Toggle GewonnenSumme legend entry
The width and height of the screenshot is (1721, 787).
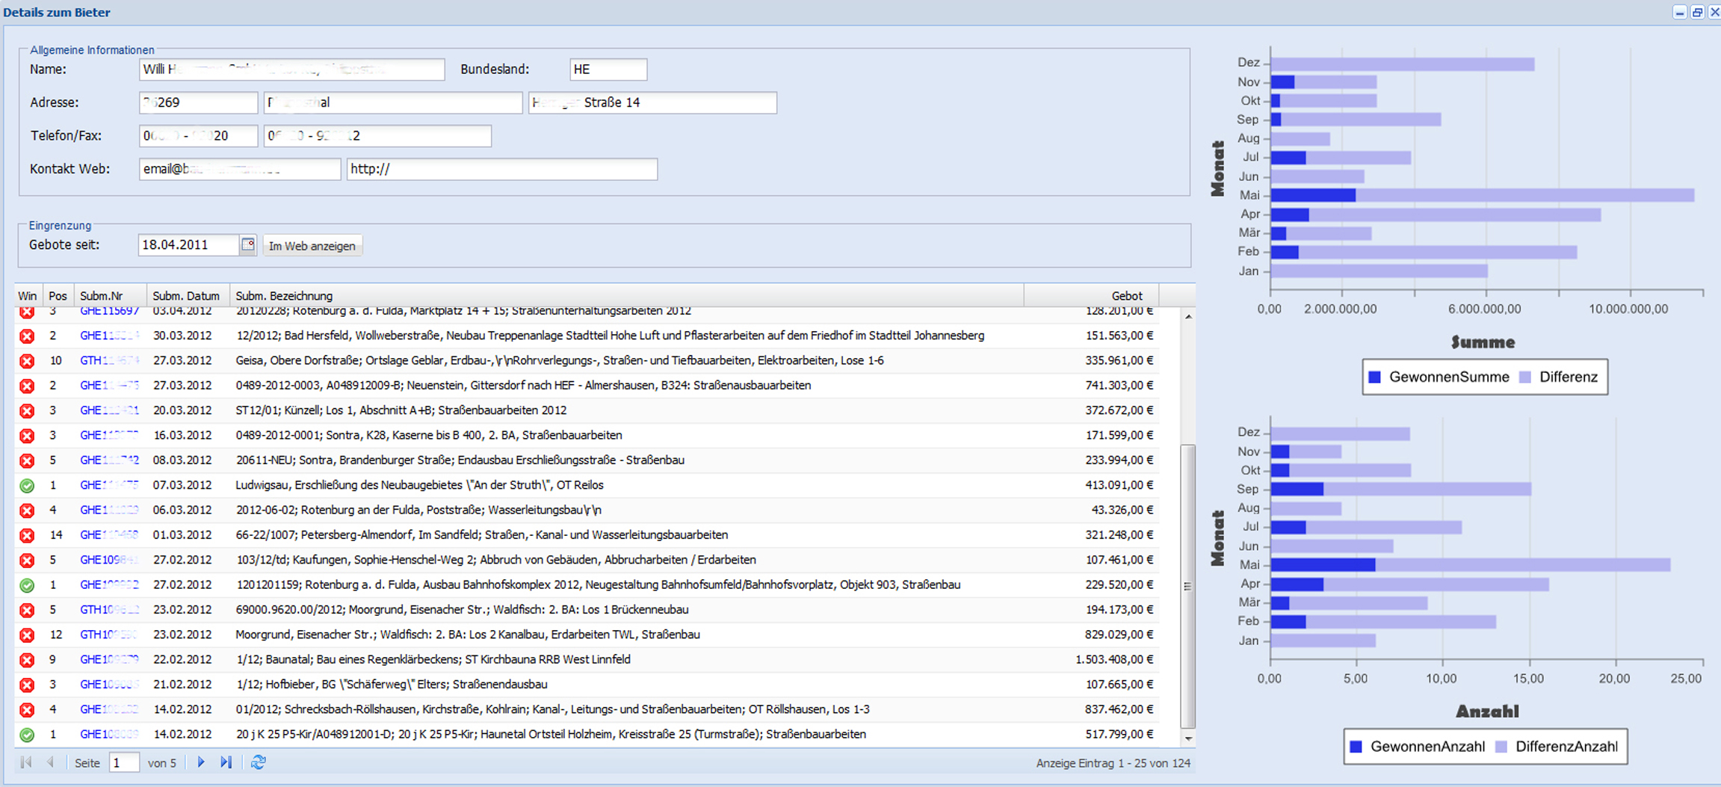coord(1439,377)
